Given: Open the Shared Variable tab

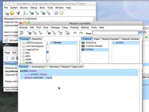Looking at the screenshot, I should [110, 39].
